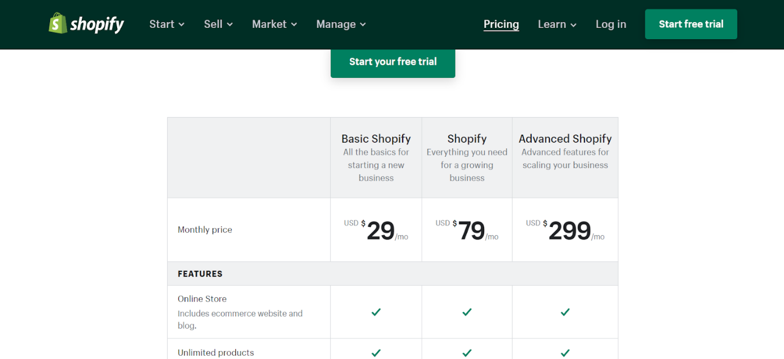Open the Market dropdown menu
Screen dimensions: 784x359
pos(275,24)
